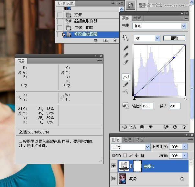Click the reset adjustment icon in Curves panel
195x187 pixels.
pyautogui.click(x=175, y=127)
